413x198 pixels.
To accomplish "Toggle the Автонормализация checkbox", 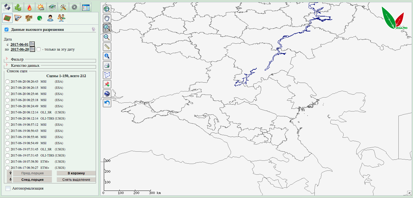I will click(x=8, y=188).
